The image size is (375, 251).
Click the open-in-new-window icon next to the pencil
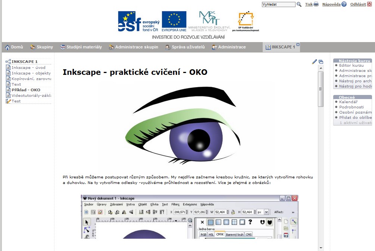coord(321,62)
